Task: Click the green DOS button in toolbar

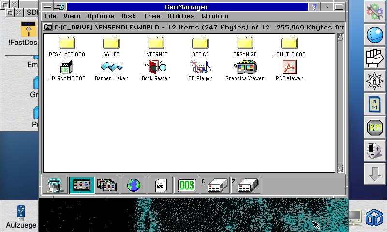Action: (x=186, y=185)
